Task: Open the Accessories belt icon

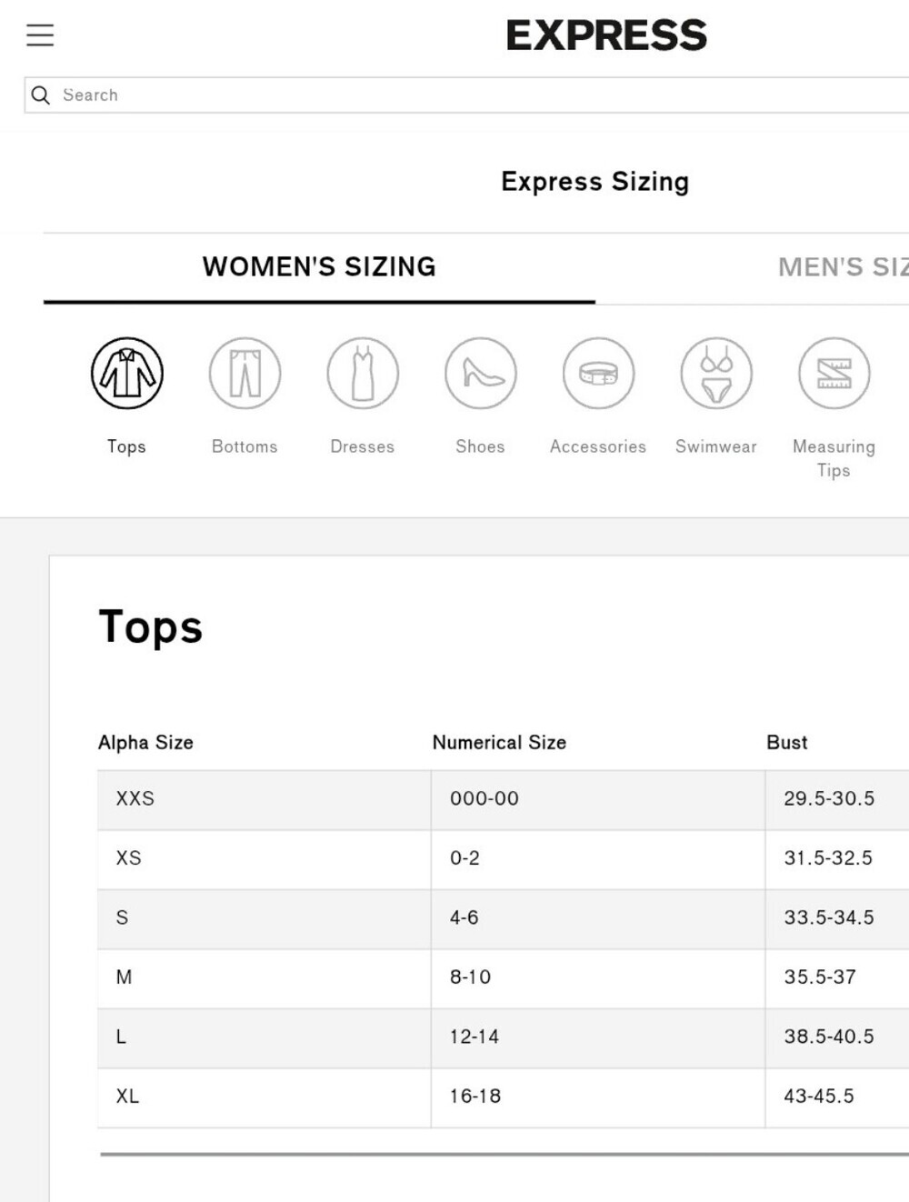Action: pos(598,373)
